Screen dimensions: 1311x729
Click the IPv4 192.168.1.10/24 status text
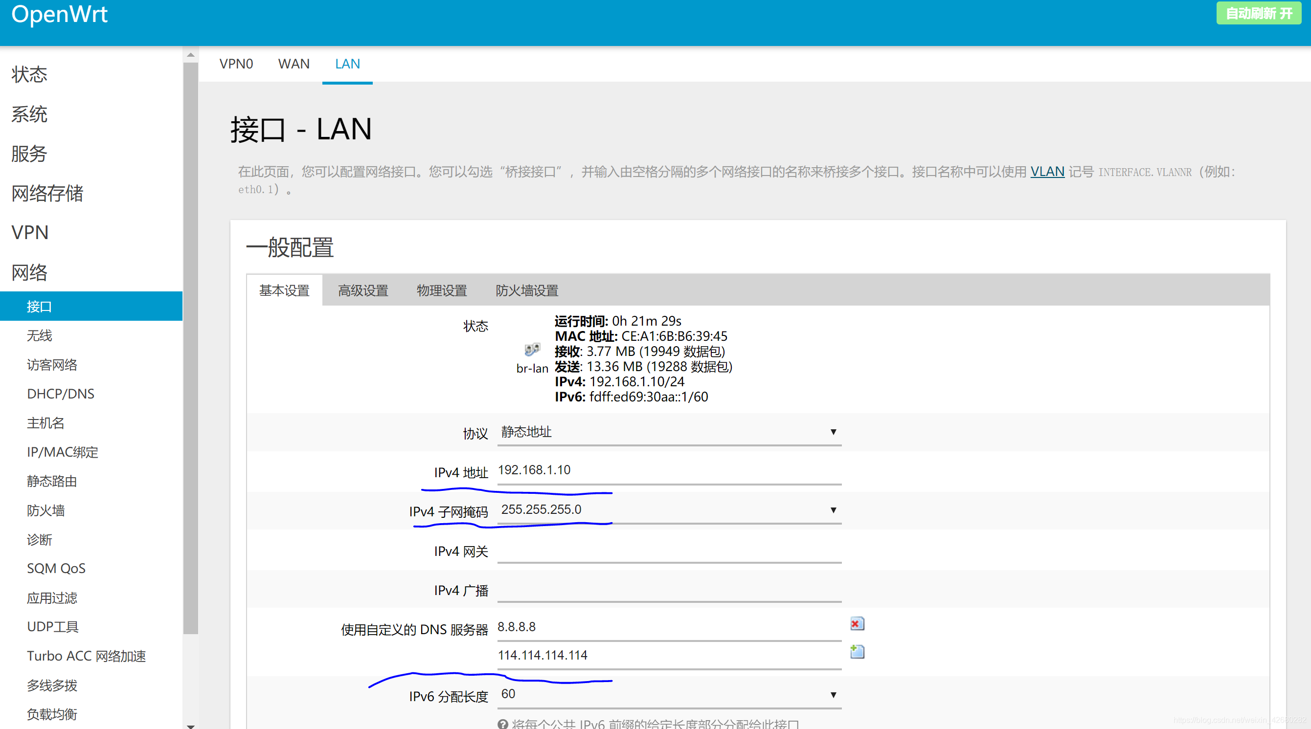click(619, 381)
